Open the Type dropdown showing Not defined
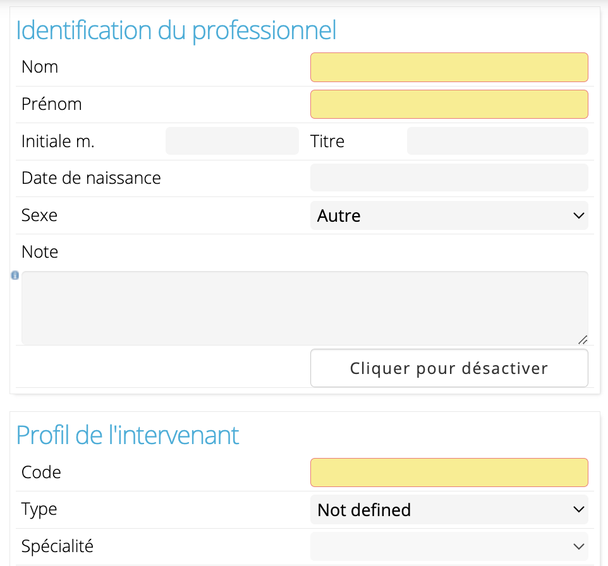Viewport: 608px width, 566px height. [x=449, y=509]
